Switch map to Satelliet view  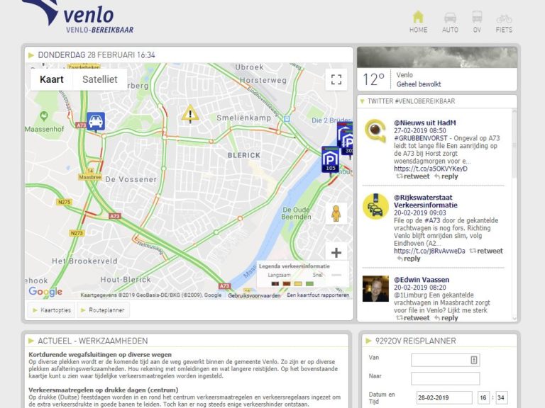pos(100,79)
